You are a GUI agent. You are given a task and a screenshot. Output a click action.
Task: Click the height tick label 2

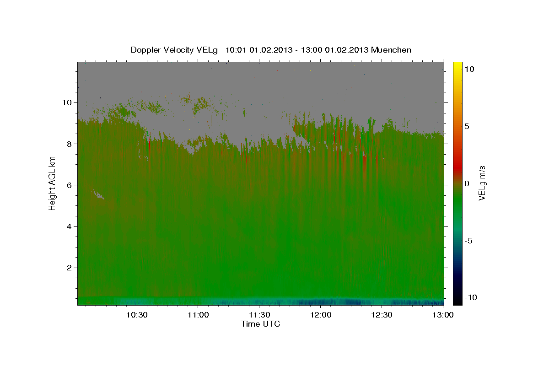coord(70,268)
